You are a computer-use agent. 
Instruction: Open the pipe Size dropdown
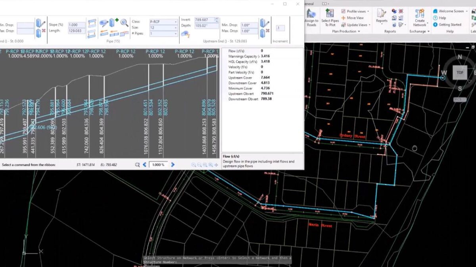[x=176, y=28]
